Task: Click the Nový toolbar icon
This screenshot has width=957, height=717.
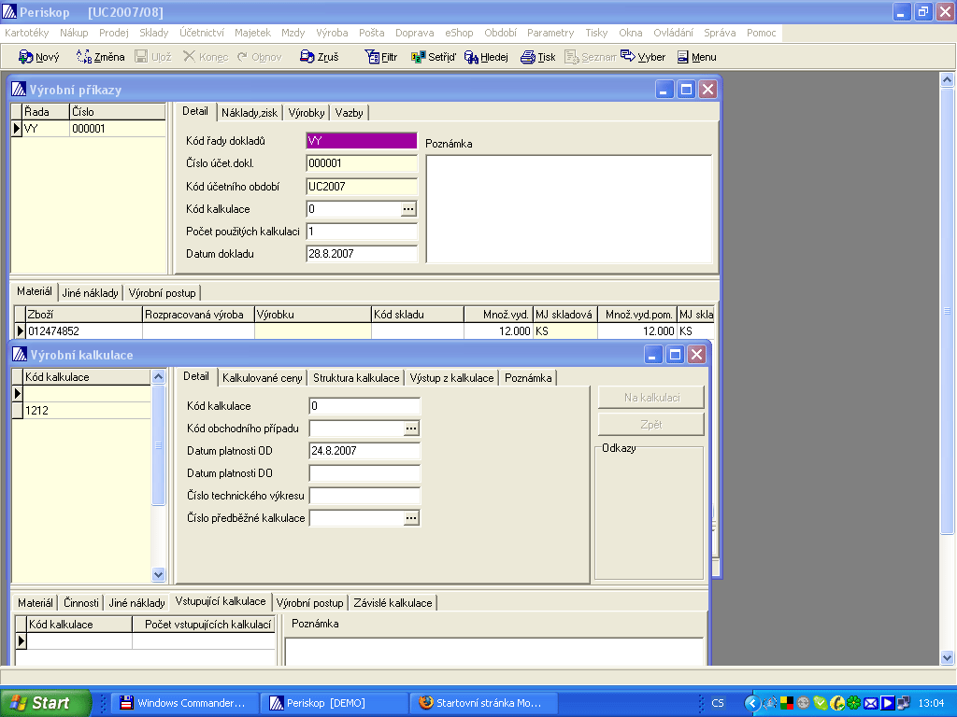Action: point(25,57)
